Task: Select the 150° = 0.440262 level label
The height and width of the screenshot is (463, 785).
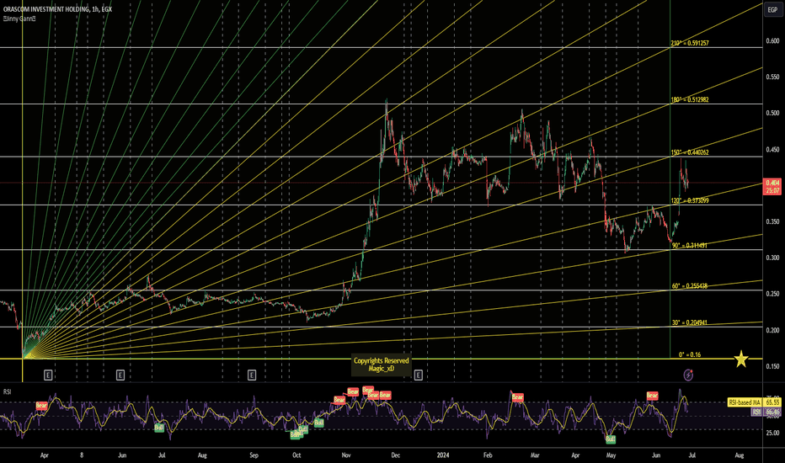Action: [689, 152]
